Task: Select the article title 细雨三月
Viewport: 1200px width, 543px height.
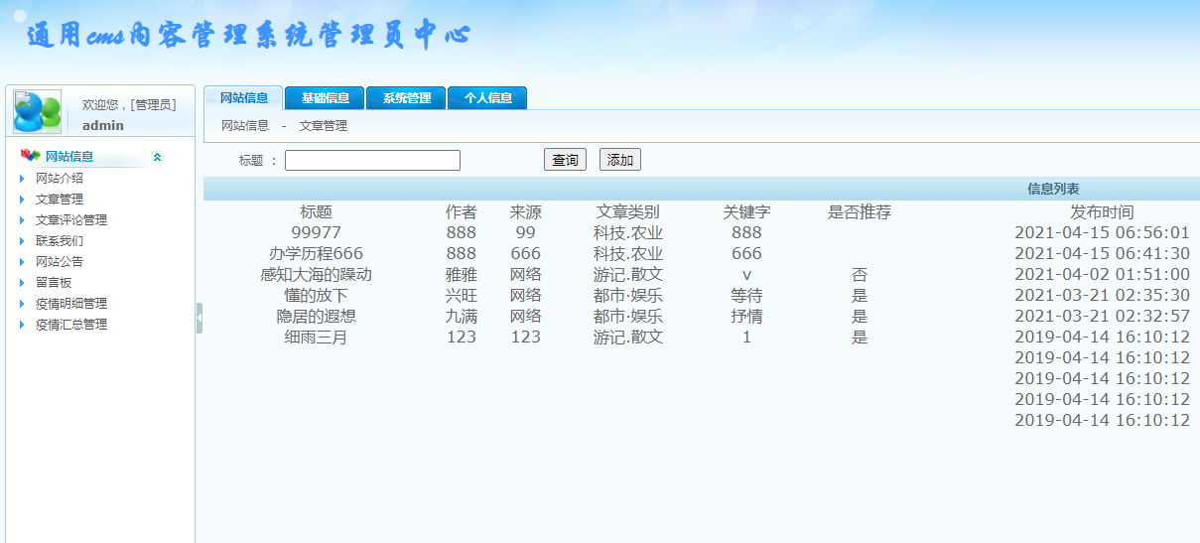Action: click(316, 338)
